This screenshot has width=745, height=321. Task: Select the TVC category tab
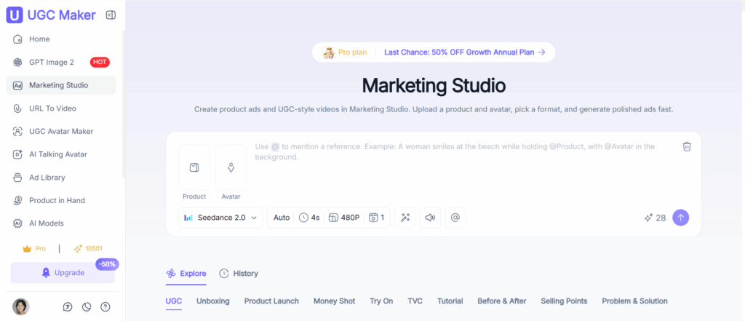pos(415,301)
